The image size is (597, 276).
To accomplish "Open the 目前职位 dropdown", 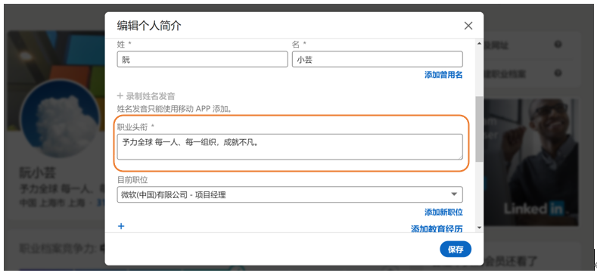I will coord(290,194).
